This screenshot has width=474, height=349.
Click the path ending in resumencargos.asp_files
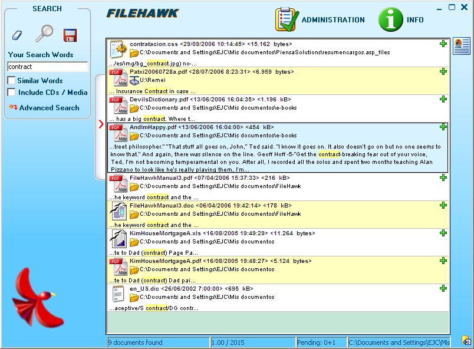tap(265, 52)
